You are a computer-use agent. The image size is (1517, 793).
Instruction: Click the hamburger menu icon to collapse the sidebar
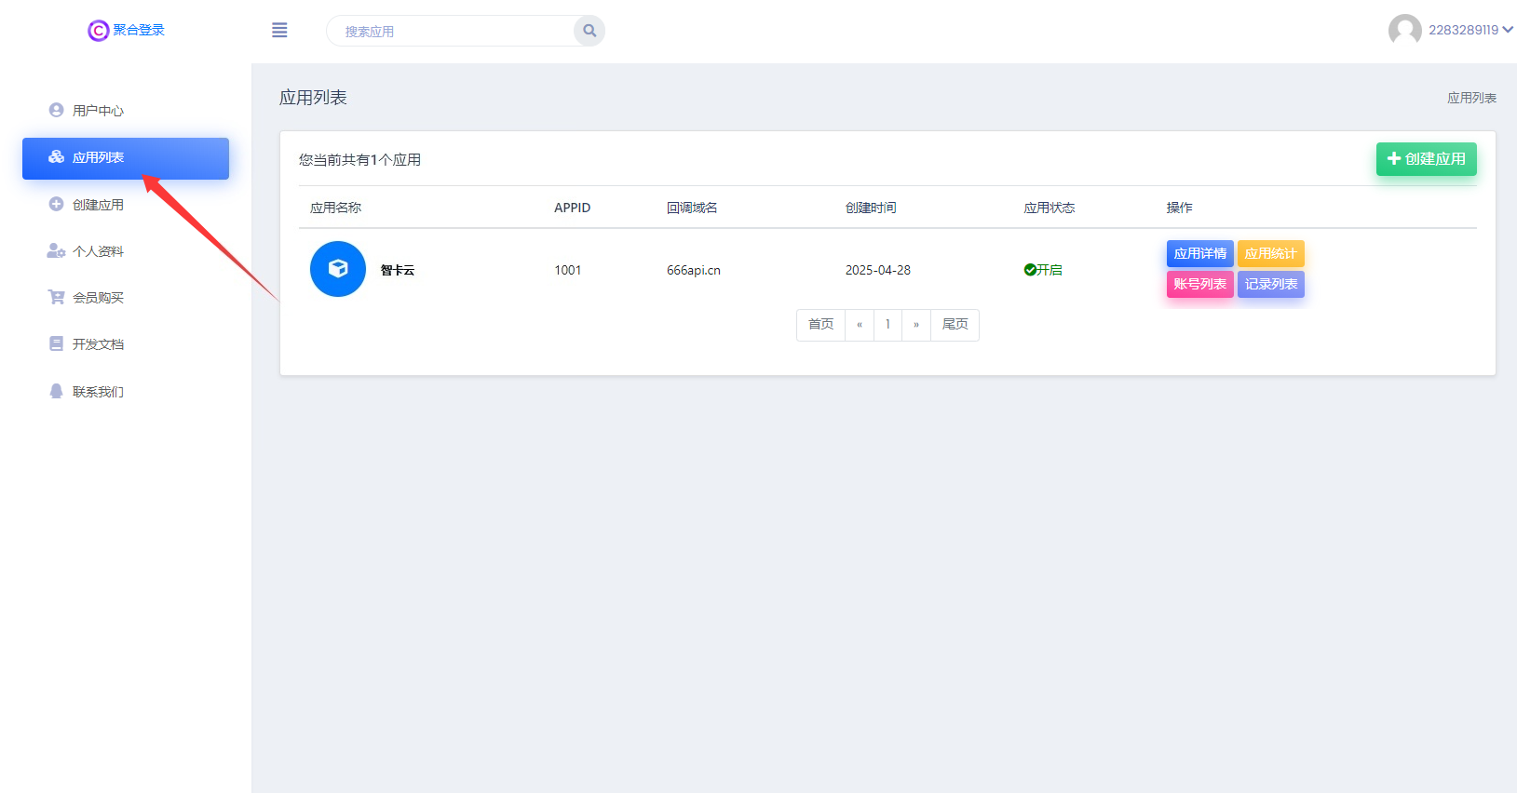coord(279,31)
